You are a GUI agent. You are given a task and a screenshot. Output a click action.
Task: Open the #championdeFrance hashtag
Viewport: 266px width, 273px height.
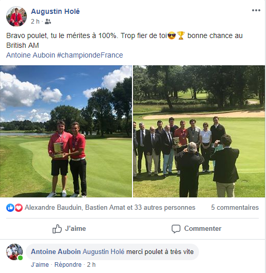click(90, 55)
